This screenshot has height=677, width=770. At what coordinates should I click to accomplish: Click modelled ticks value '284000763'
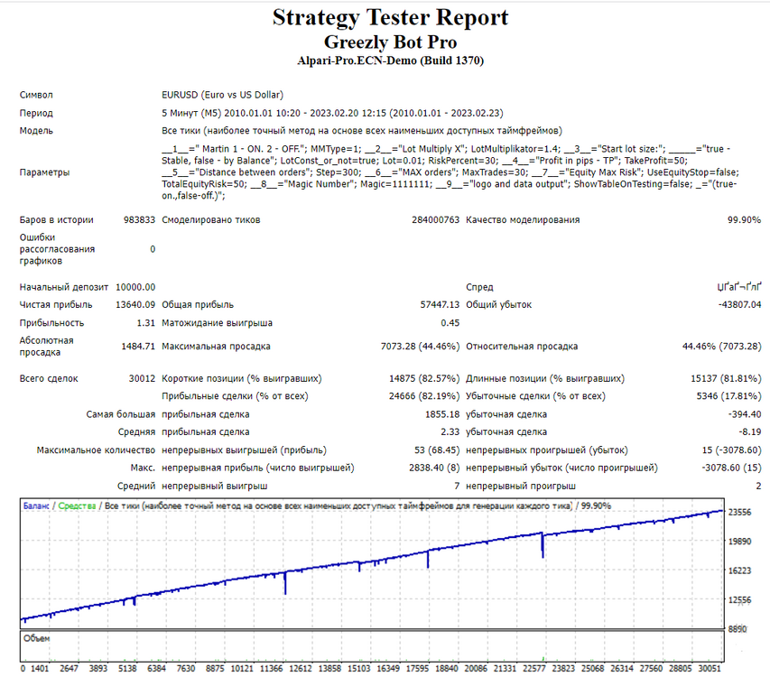pyautogui.click(x=436, y=220)
